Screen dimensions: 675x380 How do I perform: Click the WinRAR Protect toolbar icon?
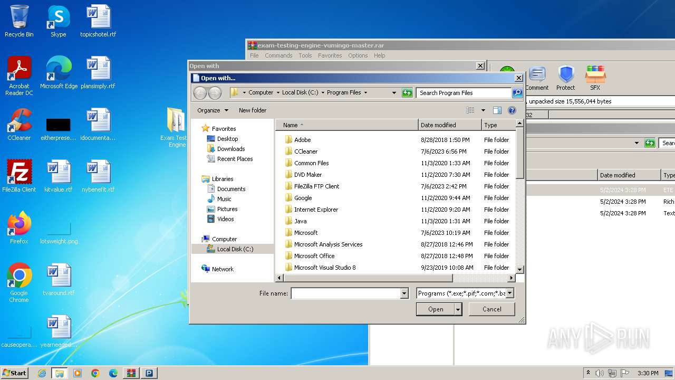[565, 78]
